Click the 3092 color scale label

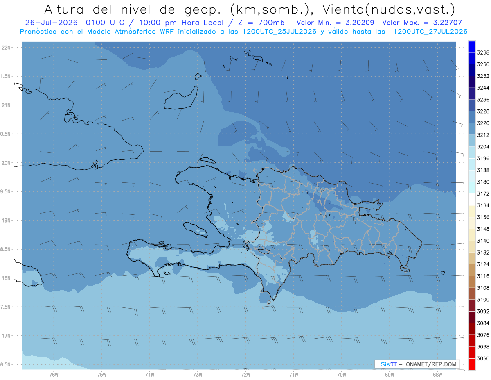coord(483,311)
